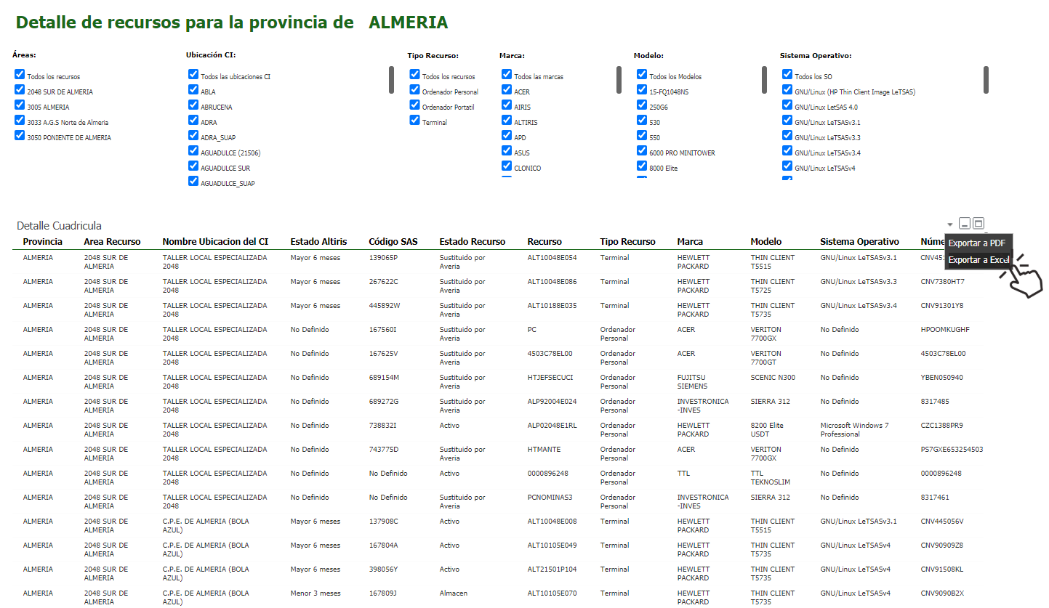Screen dimensions: 1049x608
Task: Select resource cell ALT10048E054
Action: 552,258
